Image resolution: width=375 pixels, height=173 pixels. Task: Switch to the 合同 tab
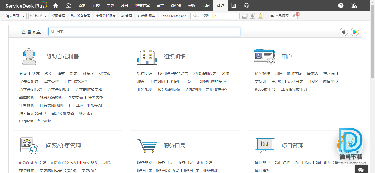[206, 5]
